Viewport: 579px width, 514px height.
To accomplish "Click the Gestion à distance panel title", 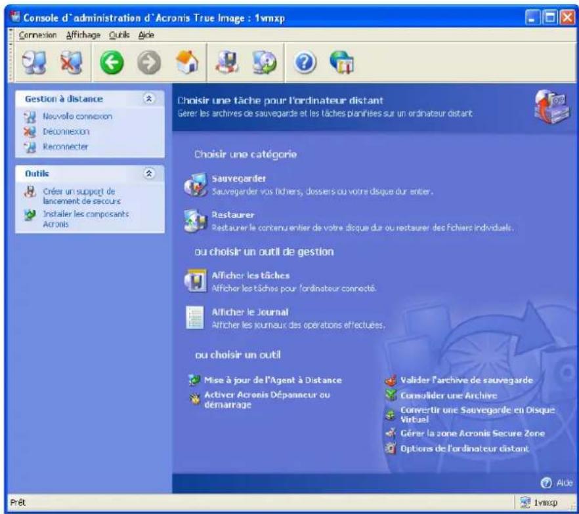I will pos(64,99).
